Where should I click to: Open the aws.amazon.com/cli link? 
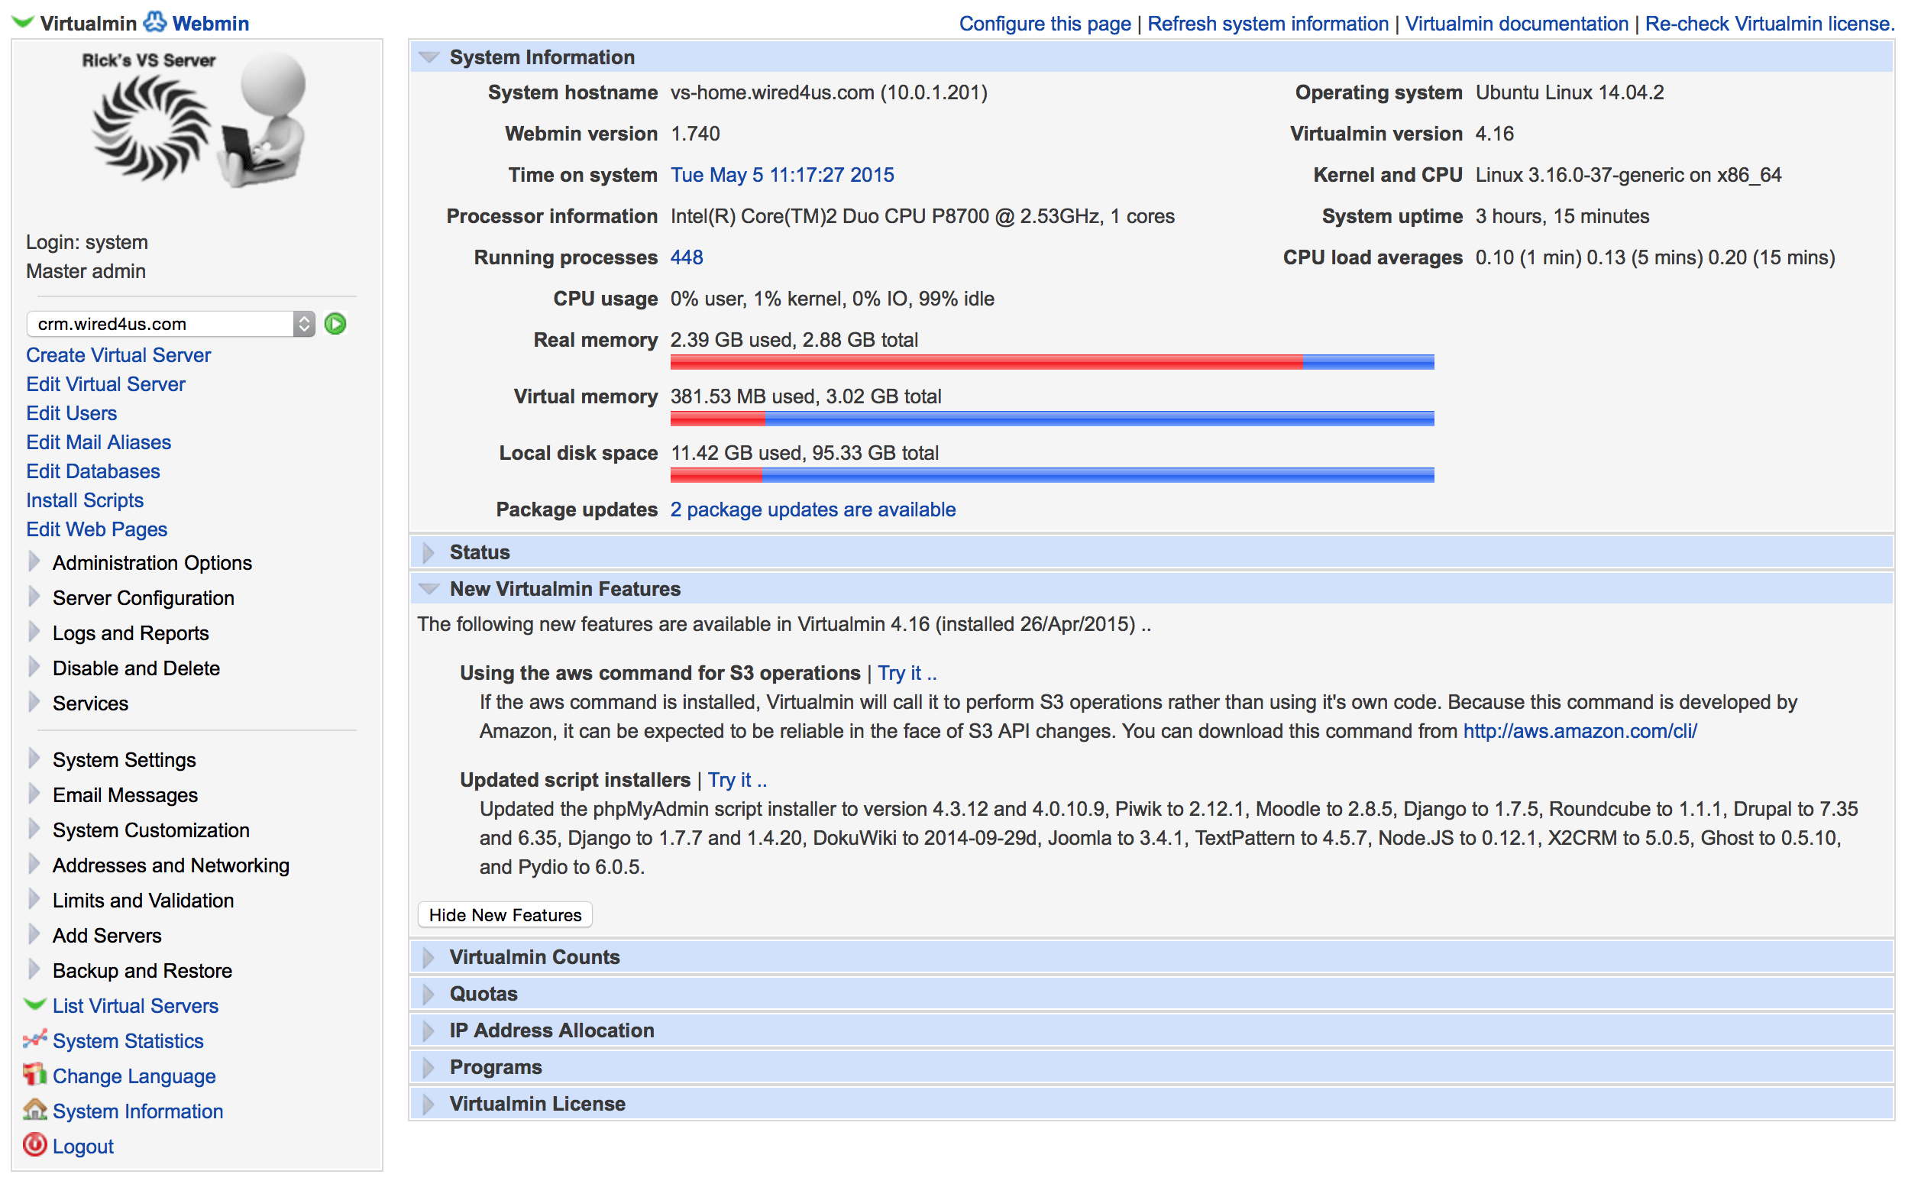tap(1580, 731)
